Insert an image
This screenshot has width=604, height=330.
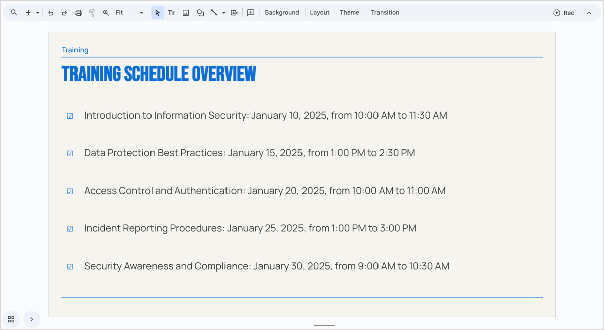tap(186, 13)
